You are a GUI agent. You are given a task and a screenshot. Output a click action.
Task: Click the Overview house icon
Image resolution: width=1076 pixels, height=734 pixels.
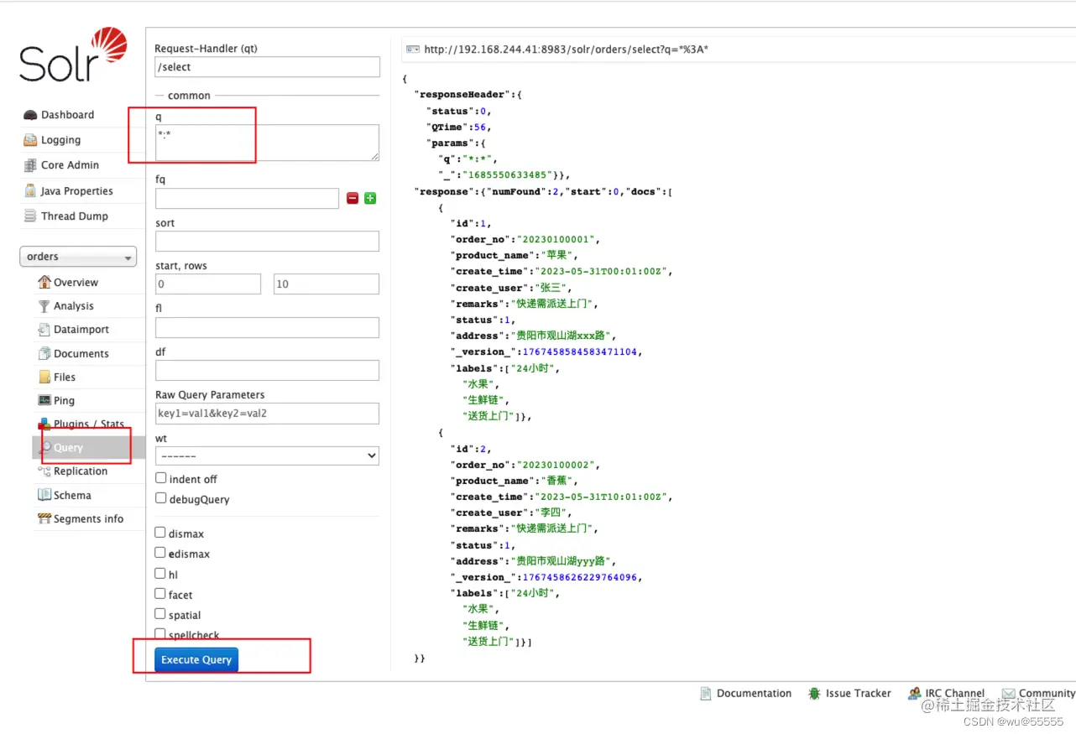pyautogui.click(x=44, y=283)
